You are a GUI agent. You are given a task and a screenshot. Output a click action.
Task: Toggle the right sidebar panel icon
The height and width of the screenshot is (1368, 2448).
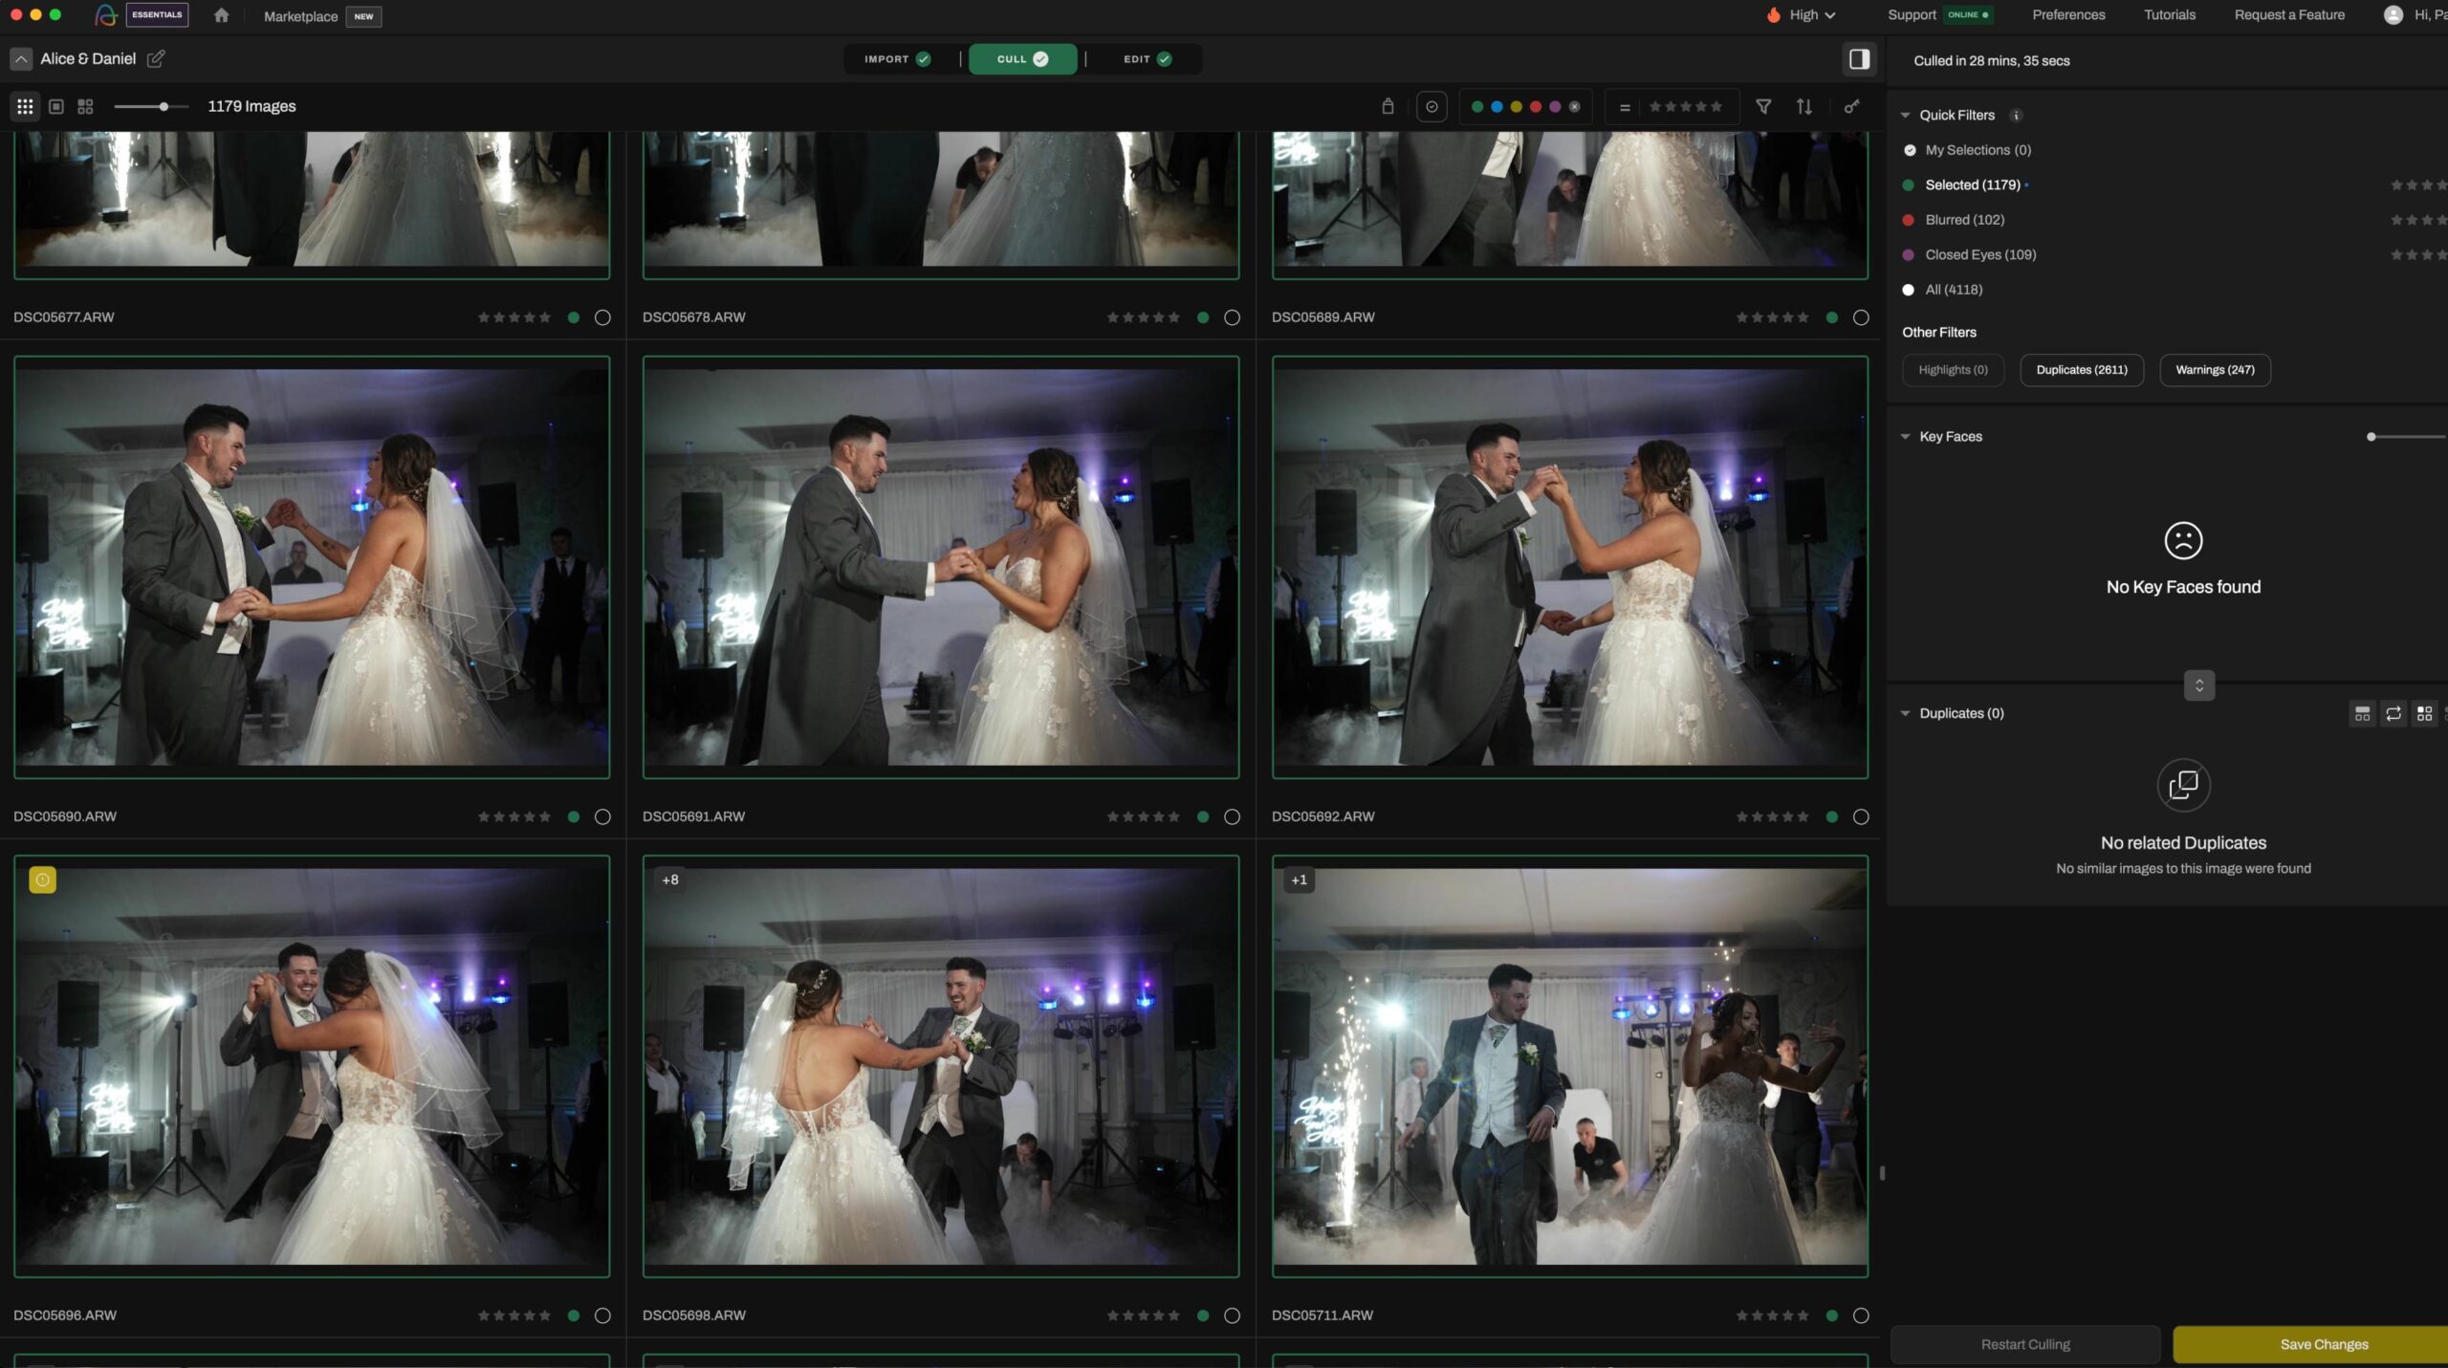pyautogui.click(x=1859, y=59)
